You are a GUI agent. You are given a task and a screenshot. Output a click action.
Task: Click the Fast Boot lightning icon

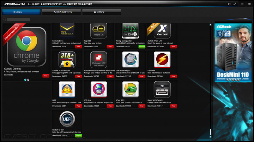(x=162, y=59)
